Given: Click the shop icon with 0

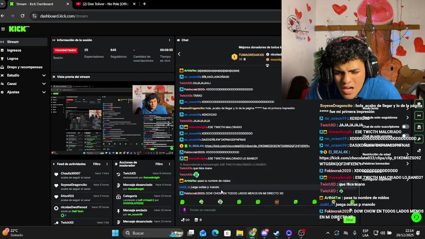Looking at the screenshot, I should [x=198, y=220].
